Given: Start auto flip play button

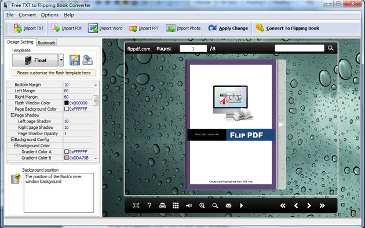Looking at the screenshot, I should click(242, 205).
